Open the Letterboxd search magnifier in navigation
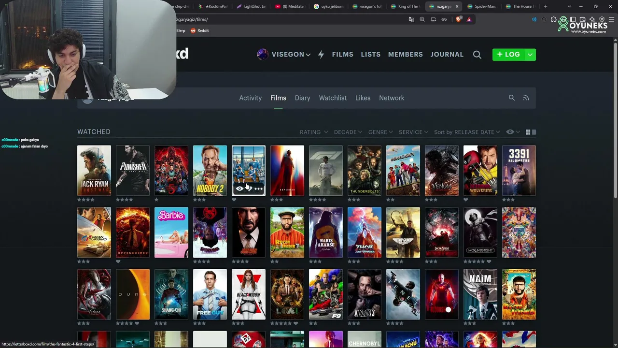Viewport: 618px width, 348px height. (x=477, y=55)
